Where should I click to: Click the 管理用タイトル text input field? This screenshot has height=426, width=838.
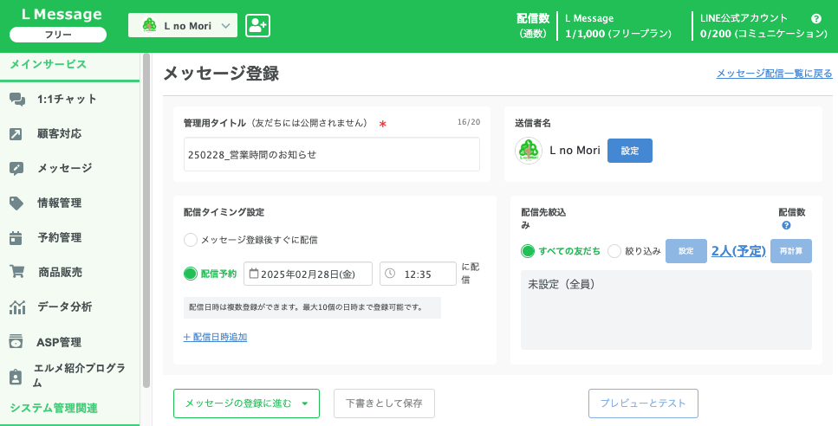pos(331,155)
